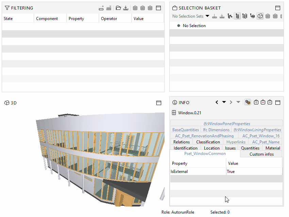Viewport: 289px width, 217px height.
Task: Select the AC_Pset_Window_16 tab
Action: (x=261, y=136)
